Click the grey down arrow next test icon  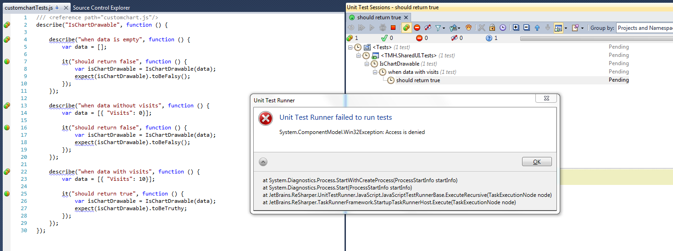[548, 28]
